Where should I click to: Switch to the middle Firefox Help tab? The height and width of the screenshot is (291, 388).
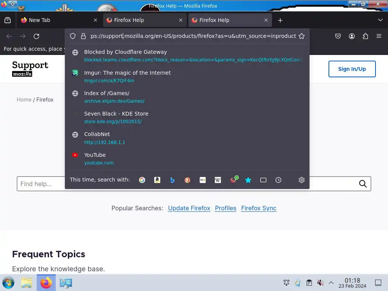point(145,20)
